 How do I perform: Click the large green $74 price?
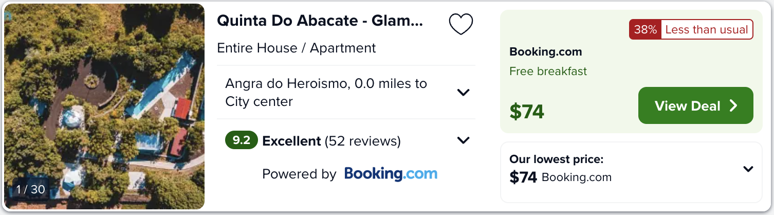click(x=527, y=112)
